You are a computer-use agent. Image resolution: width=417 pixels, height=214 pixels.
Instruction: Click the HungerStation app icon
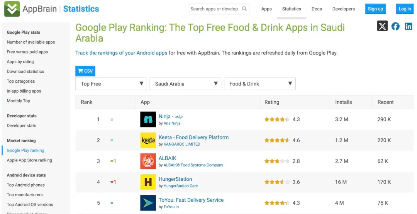148,182
